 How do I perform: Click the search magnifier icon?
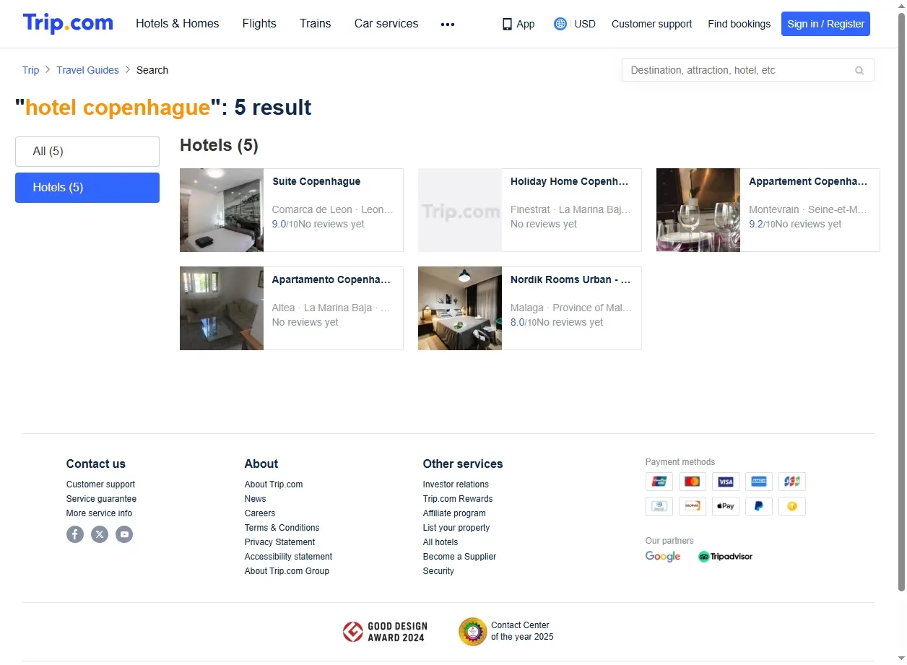coord(859,70)
